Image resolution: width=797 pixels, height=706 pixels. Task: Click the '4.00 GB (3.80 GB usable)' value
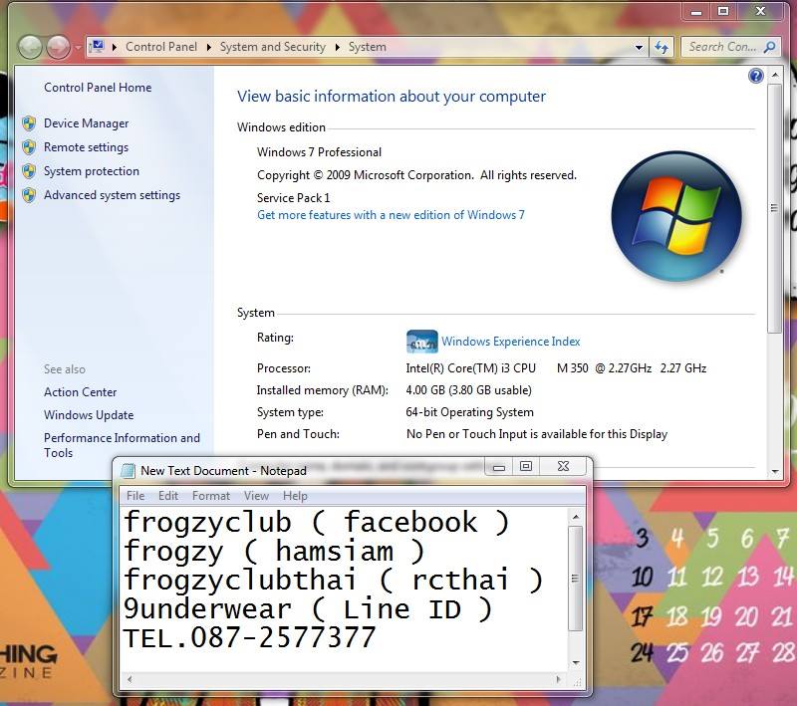click(x=468, y=390)
